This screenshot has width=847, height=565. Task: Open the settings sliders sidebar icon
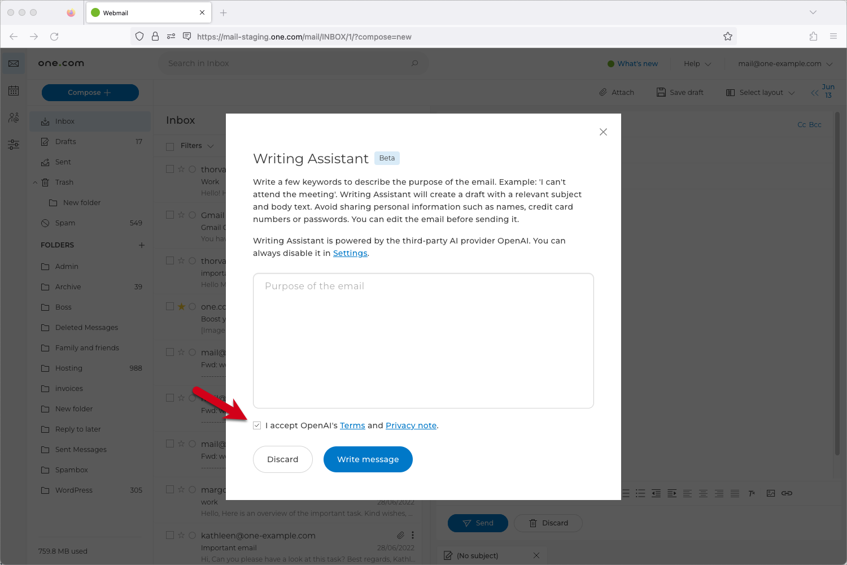click(14, 145)
